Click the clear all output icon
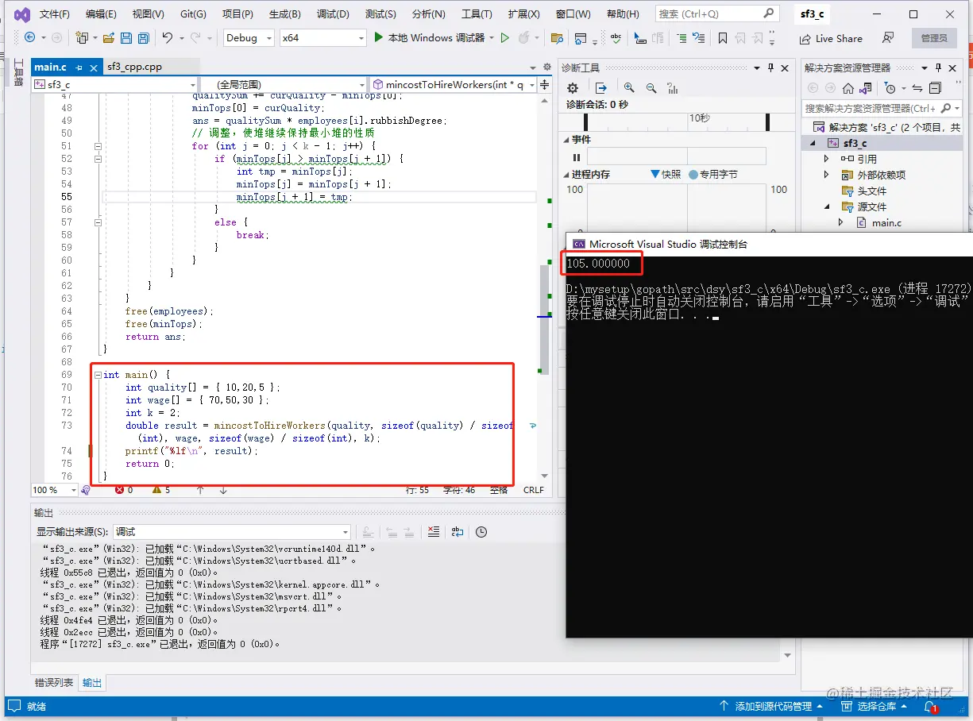This screenshot has width=973, height=721. (x=433, y=532)
